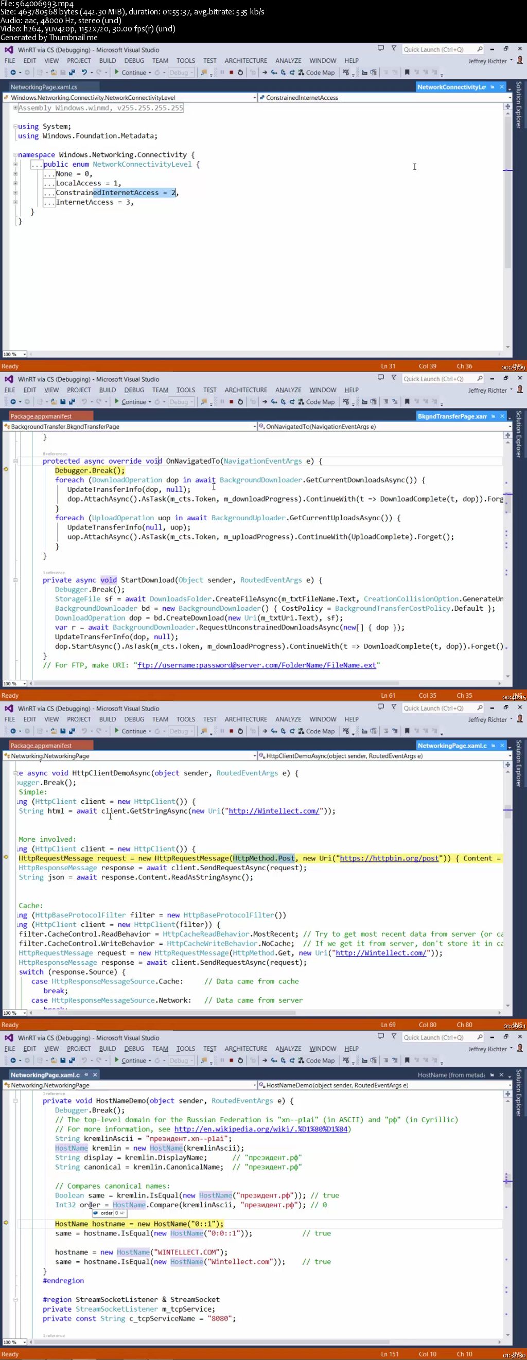
Task: Click Continue in the HttpClientDemoAsync window
Action: coord(130,731)
